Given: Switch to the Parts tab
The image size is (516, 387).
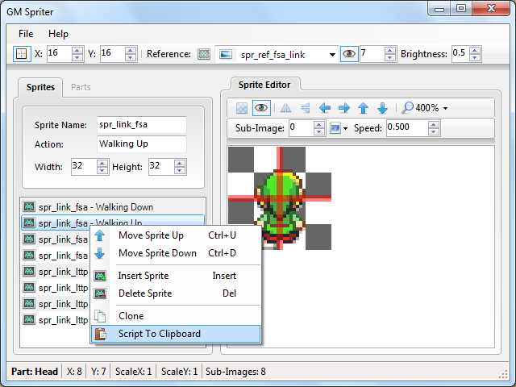Looking at the screenshot, I should click(x=81, y=88).
